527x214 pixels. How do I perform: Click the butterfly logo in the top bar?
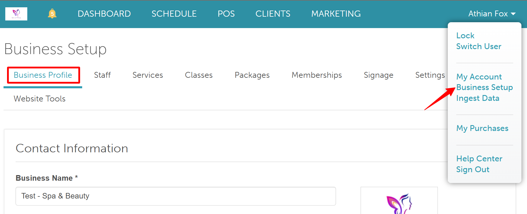tap(16, 14)
